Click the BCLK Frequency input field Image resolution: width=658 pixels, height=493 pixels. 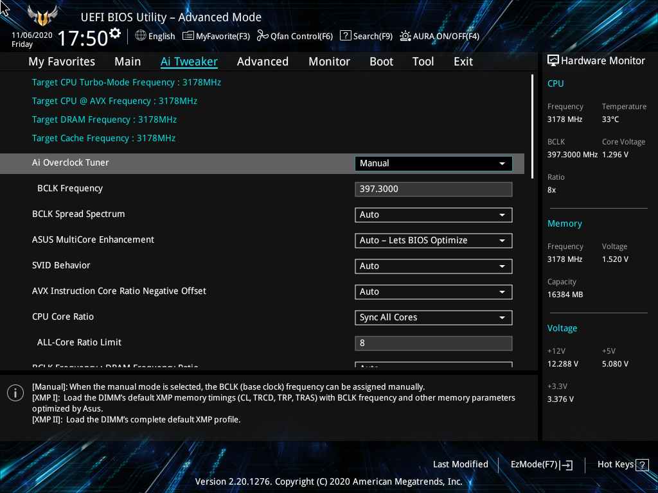[434, 189]
